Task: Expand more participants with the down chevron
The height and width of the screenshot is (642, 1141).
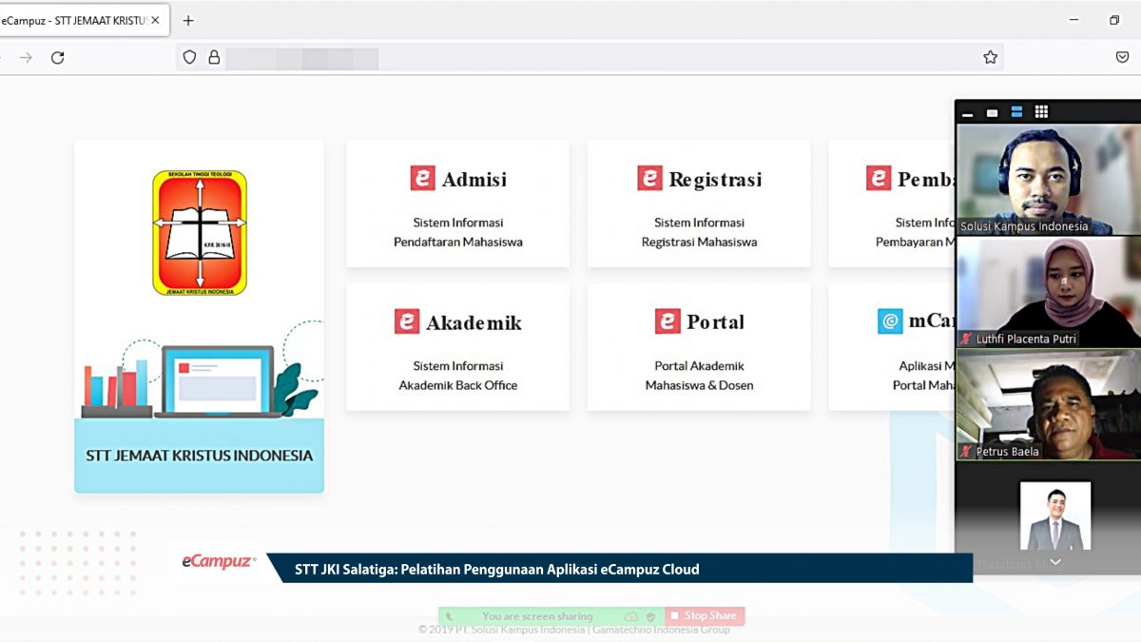Action: pos(1054,562)
